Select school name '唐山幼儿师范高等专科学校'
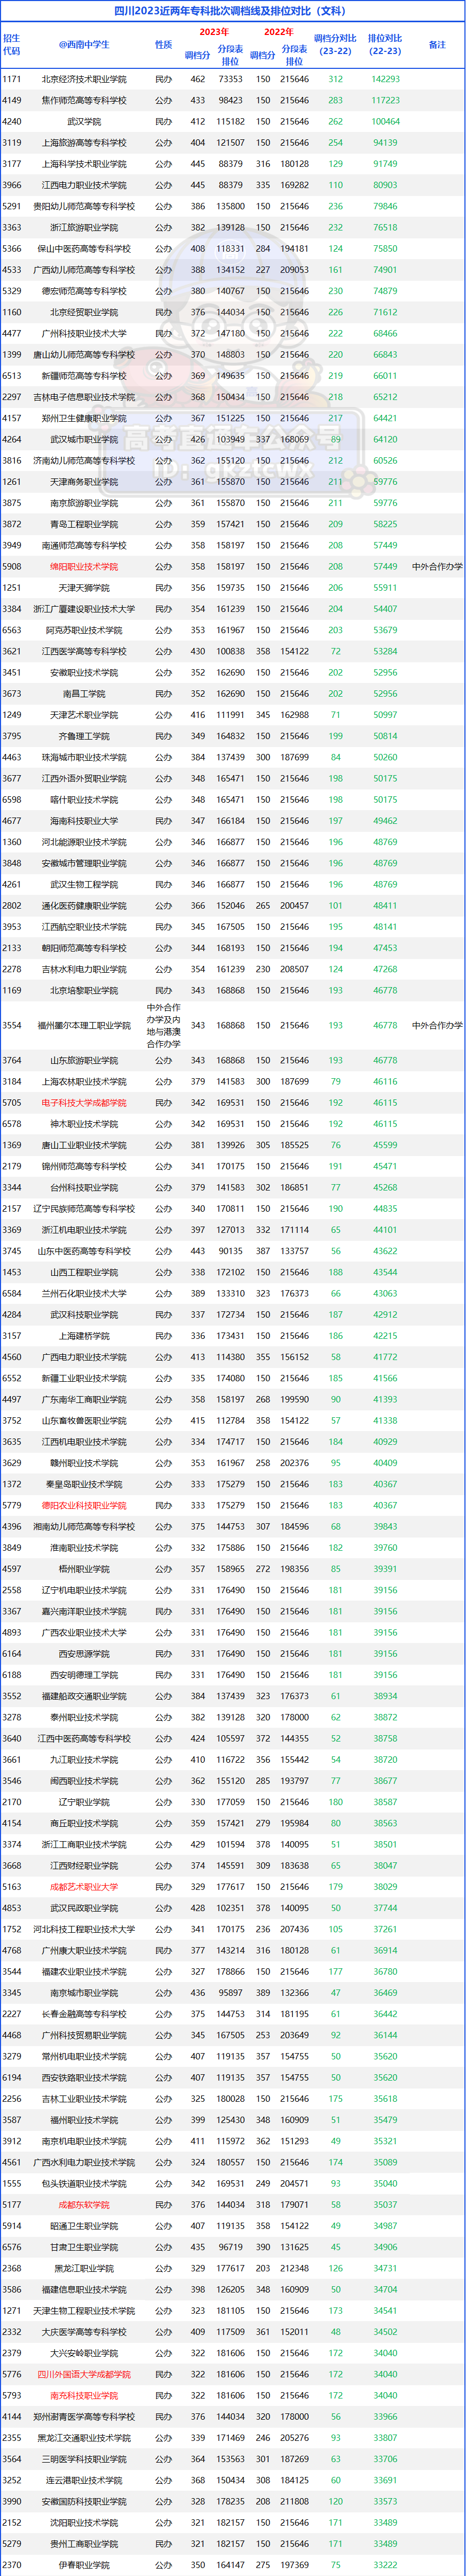 tap(84, 355)
